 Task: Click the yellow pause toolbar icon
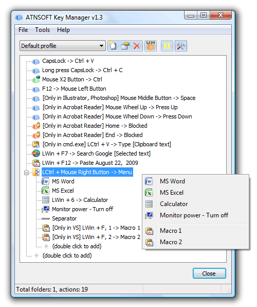pos(167,46)
